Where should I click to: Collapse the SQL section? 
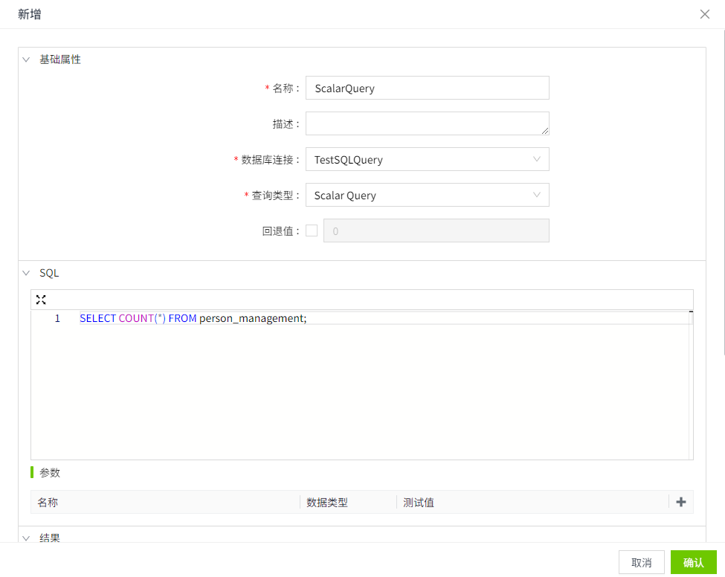(x=26, y=273)
